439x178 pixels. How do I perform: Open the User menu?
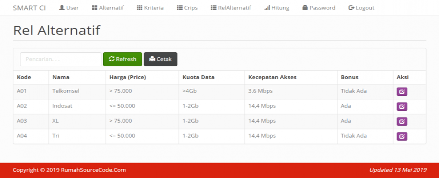coord(69,8)
